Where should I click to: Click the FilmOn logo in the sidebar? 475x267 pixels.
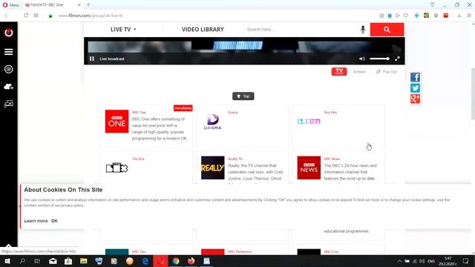tap(8, 33)
